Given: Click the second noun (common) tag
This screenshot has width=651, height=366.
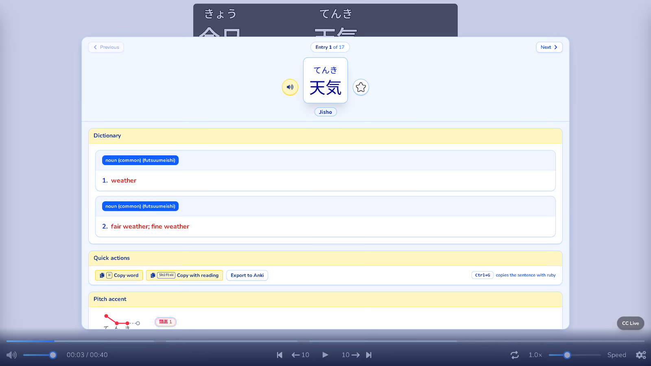Looking at the screenshot, I should coord(140,206).
